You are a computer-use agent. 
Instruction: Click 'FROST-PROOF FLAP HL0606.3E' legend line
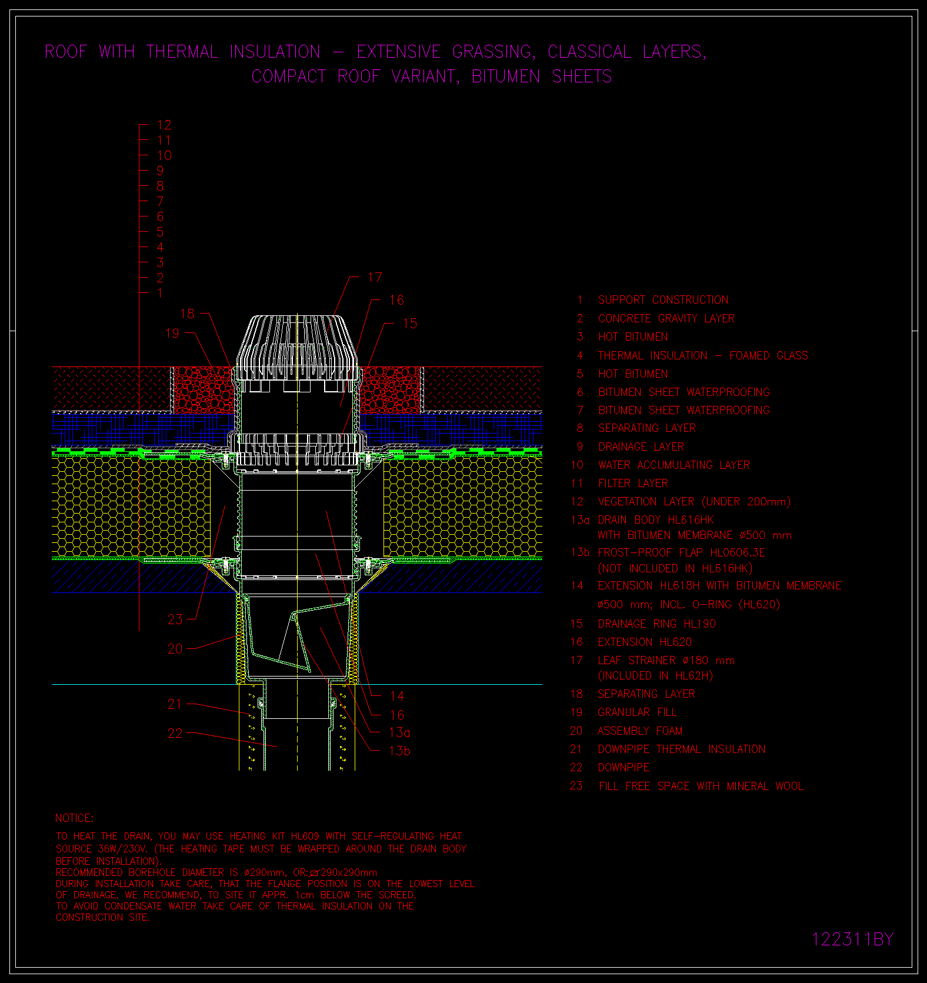click(681, 552)
